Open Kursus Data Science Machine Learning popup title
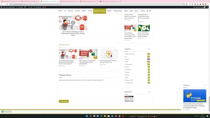Image resolution: width=210 pixels, height=118 pixels. 194,106
